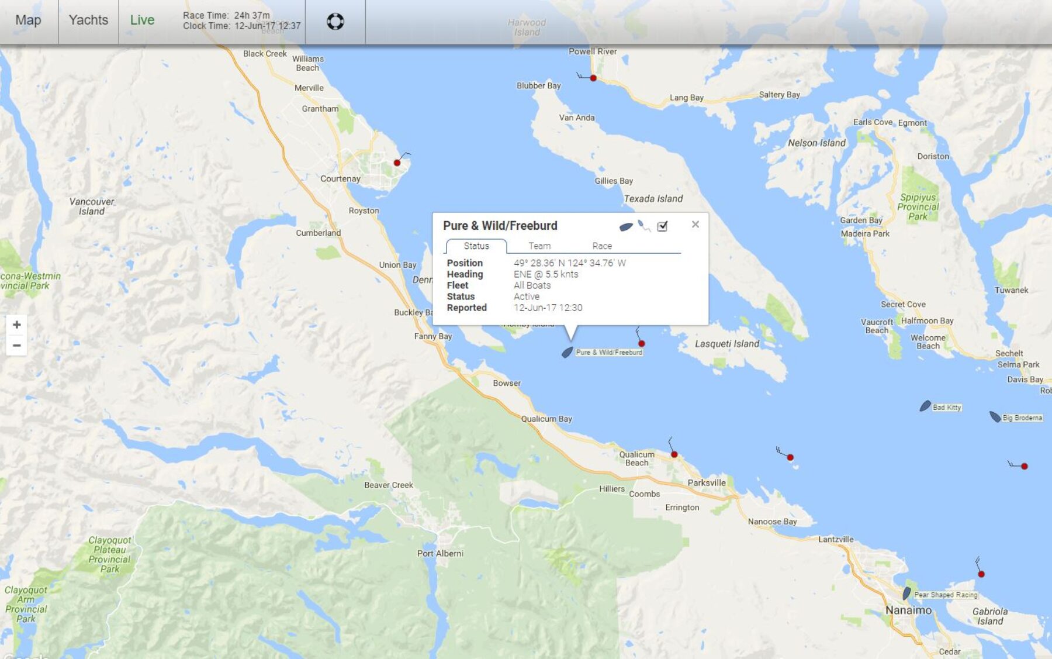
Task: Switch to the Race tab in popup
Action: click(602, 246)
